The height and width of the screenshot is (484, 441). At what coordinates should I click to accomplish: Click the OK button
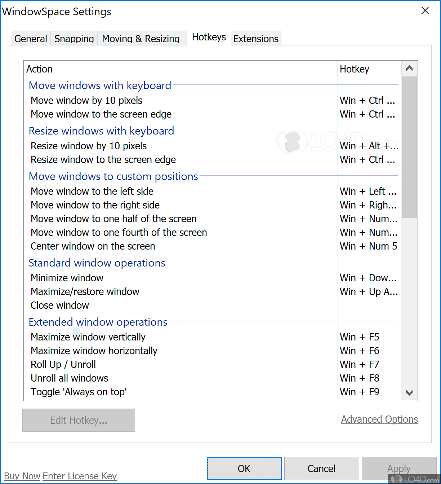pos(244,468)
